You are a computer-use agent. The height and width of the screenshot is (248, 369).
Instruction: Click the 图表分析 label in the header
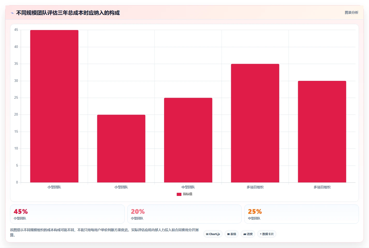pos(351,12)
